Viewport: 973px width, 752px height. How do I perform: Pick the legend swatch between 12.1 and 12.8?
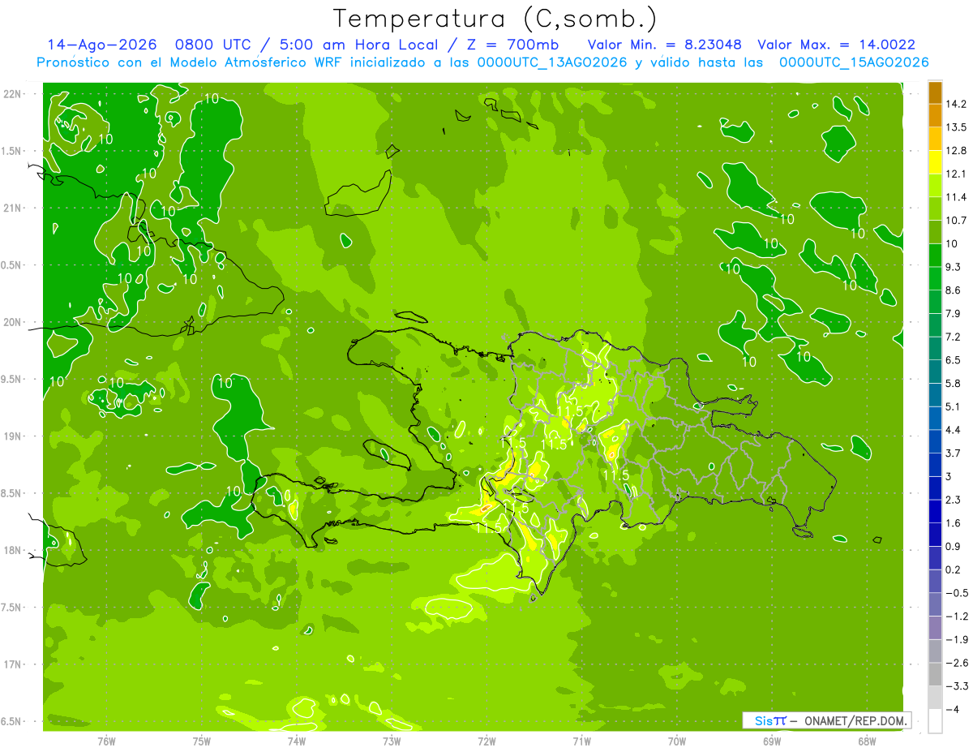click(934, 162)
